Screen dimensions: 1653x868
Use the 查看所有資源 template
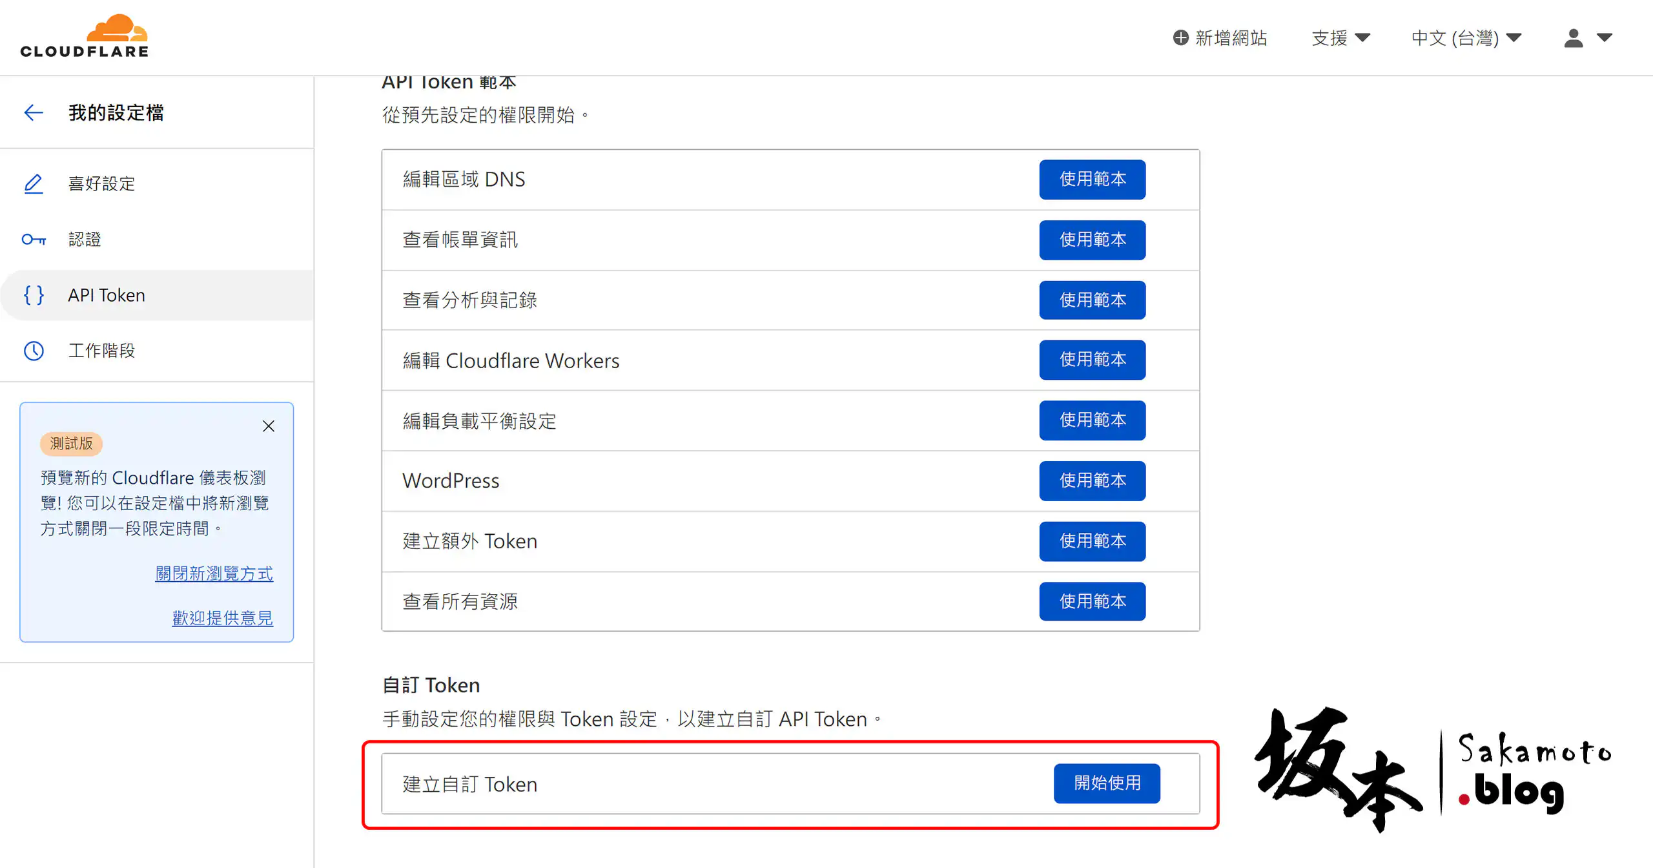[x=1092, y=601]
